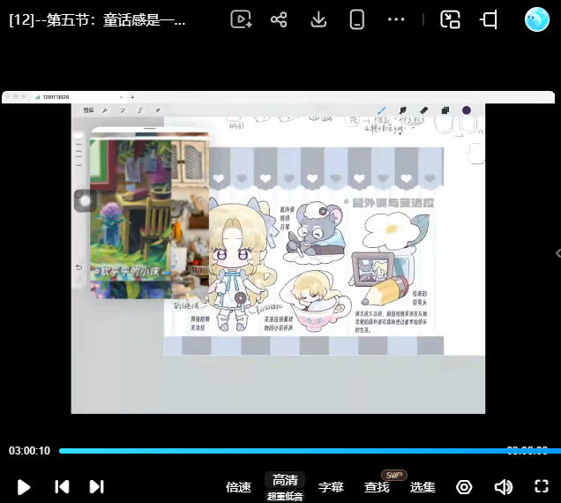Open the layers panel icon in Procreate
561x503 pixels.
click(445, 110)
